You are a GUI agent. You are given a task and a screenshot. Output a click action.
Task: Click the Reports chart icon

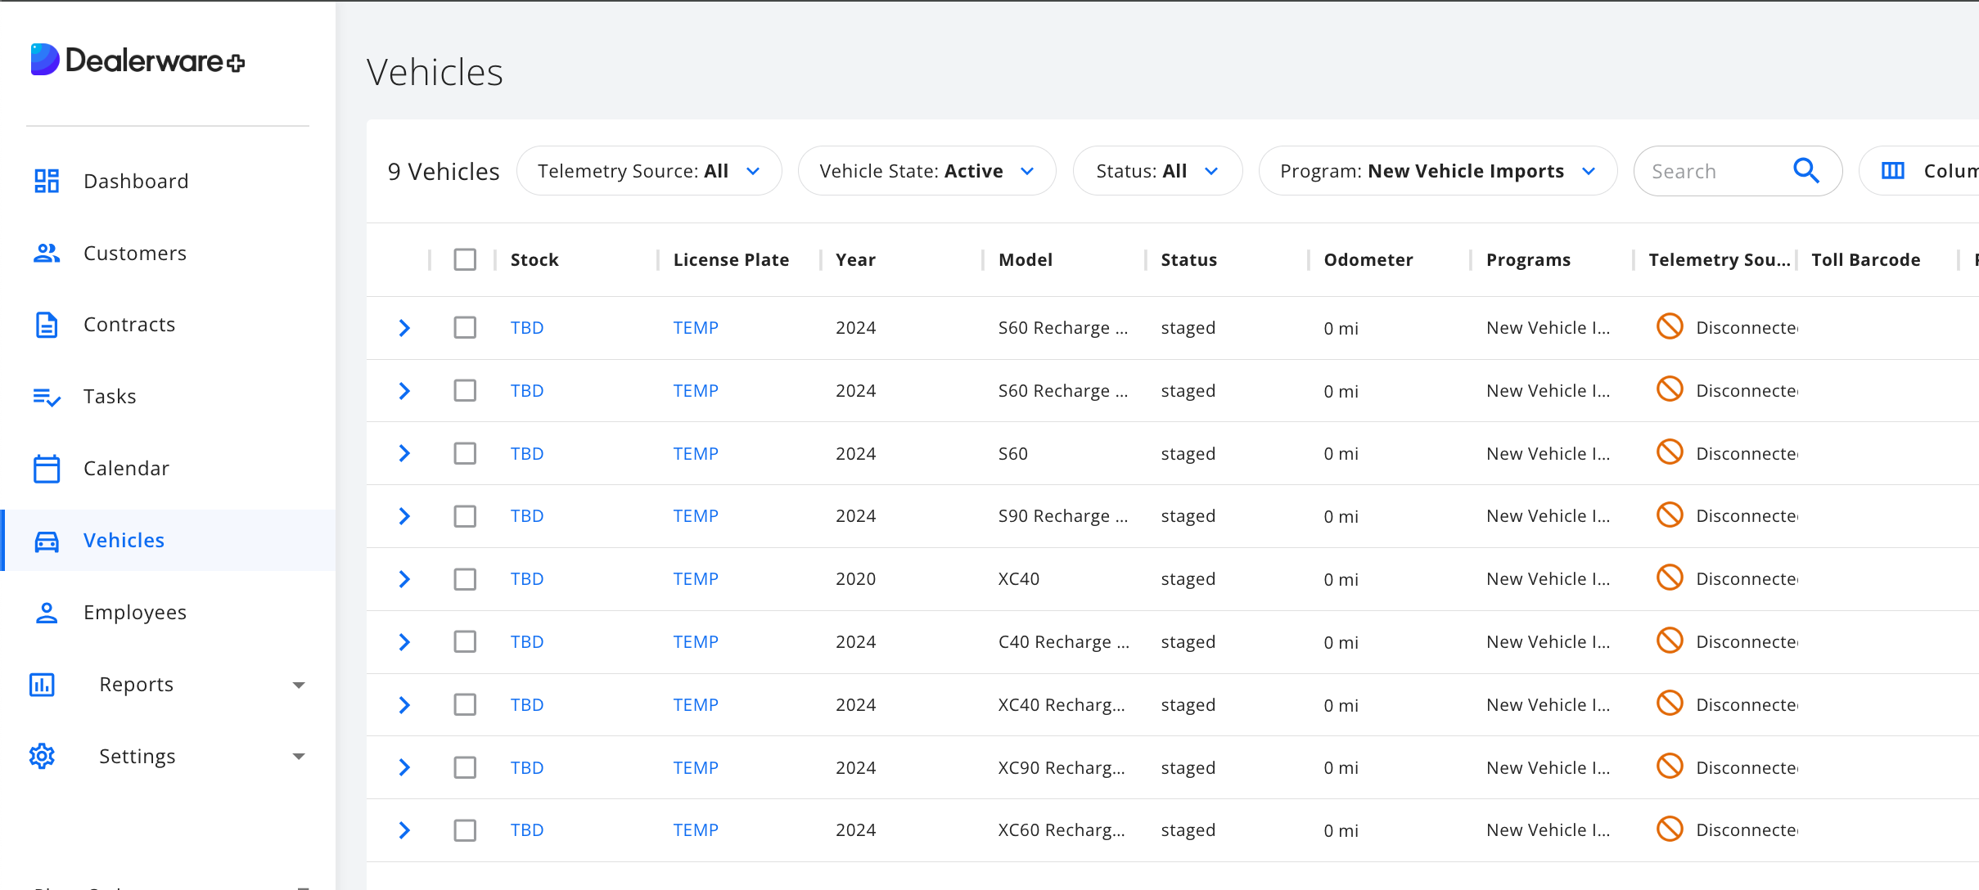[42, 685]
